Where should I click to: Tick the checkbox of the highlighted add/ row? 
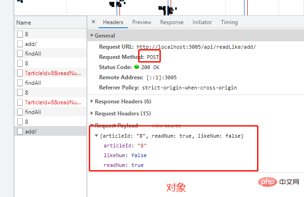click(x=20, y=132)
